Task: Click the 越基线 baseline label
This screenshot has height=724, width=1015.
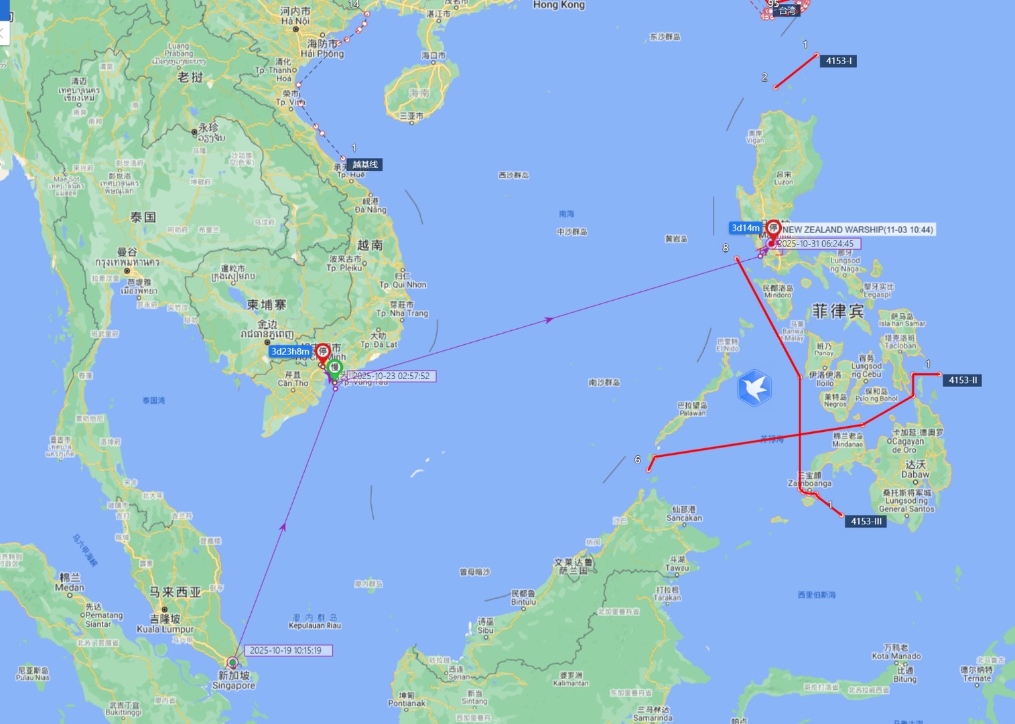Action: point(365,164)
